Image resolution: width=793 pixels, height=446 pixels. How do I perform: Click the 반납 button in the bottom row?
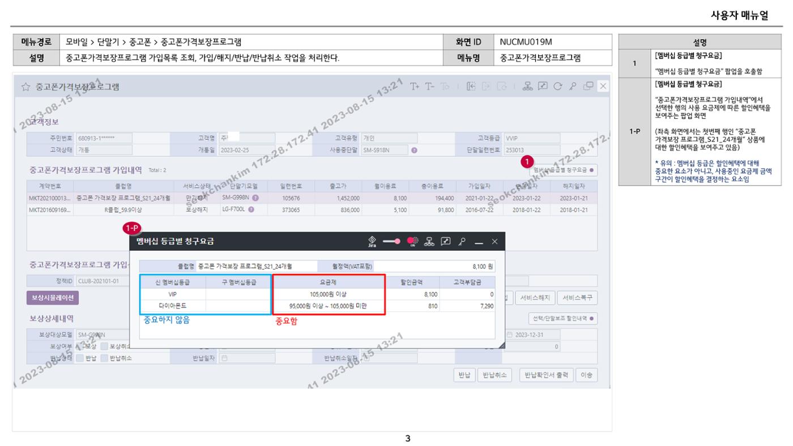(464, 375)
